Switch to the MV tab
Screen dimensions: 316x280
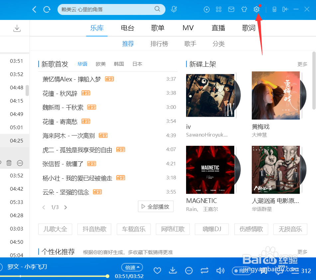188,28
